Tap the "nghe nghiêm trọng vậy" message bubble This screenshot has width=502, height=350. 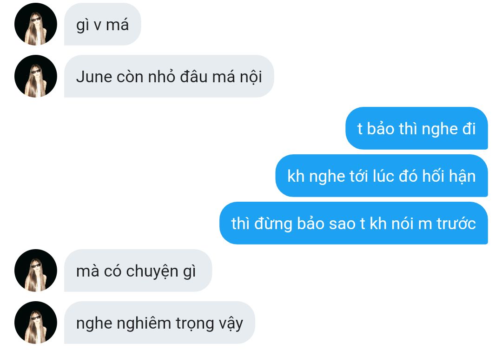click(x=159, y=323)
